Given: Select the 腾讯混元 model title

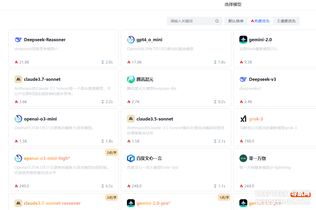Looking at the screenshot, I should click(145, 79).
